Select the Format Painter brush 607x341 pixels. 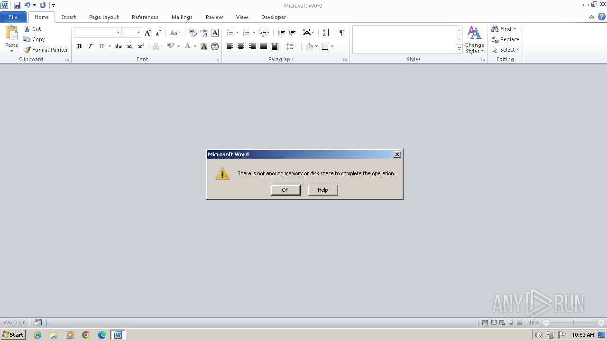(27, 50)
